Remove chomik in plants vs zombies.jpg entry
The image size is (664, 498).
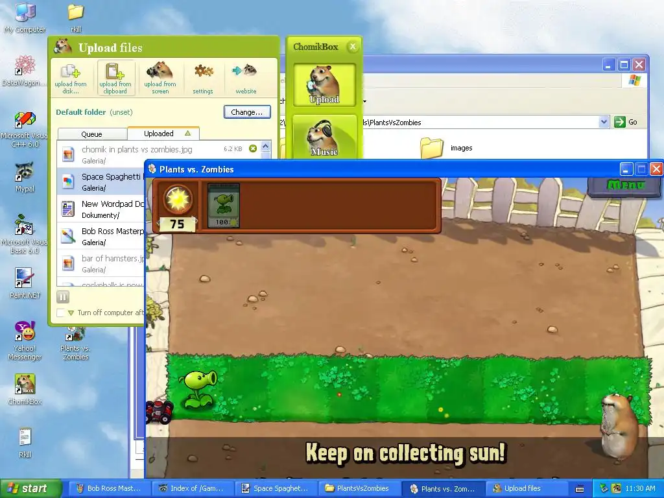[x=253, y=148]
